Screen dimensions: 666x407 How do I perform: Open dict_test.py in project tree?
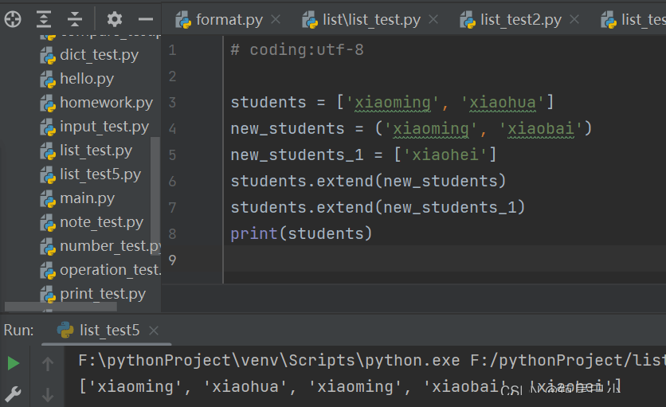click(x=99, y=55)
